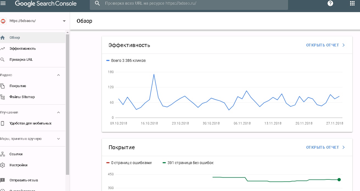
Task: Open the property selector dropdown arrow
Action: [x=64, y=21]
